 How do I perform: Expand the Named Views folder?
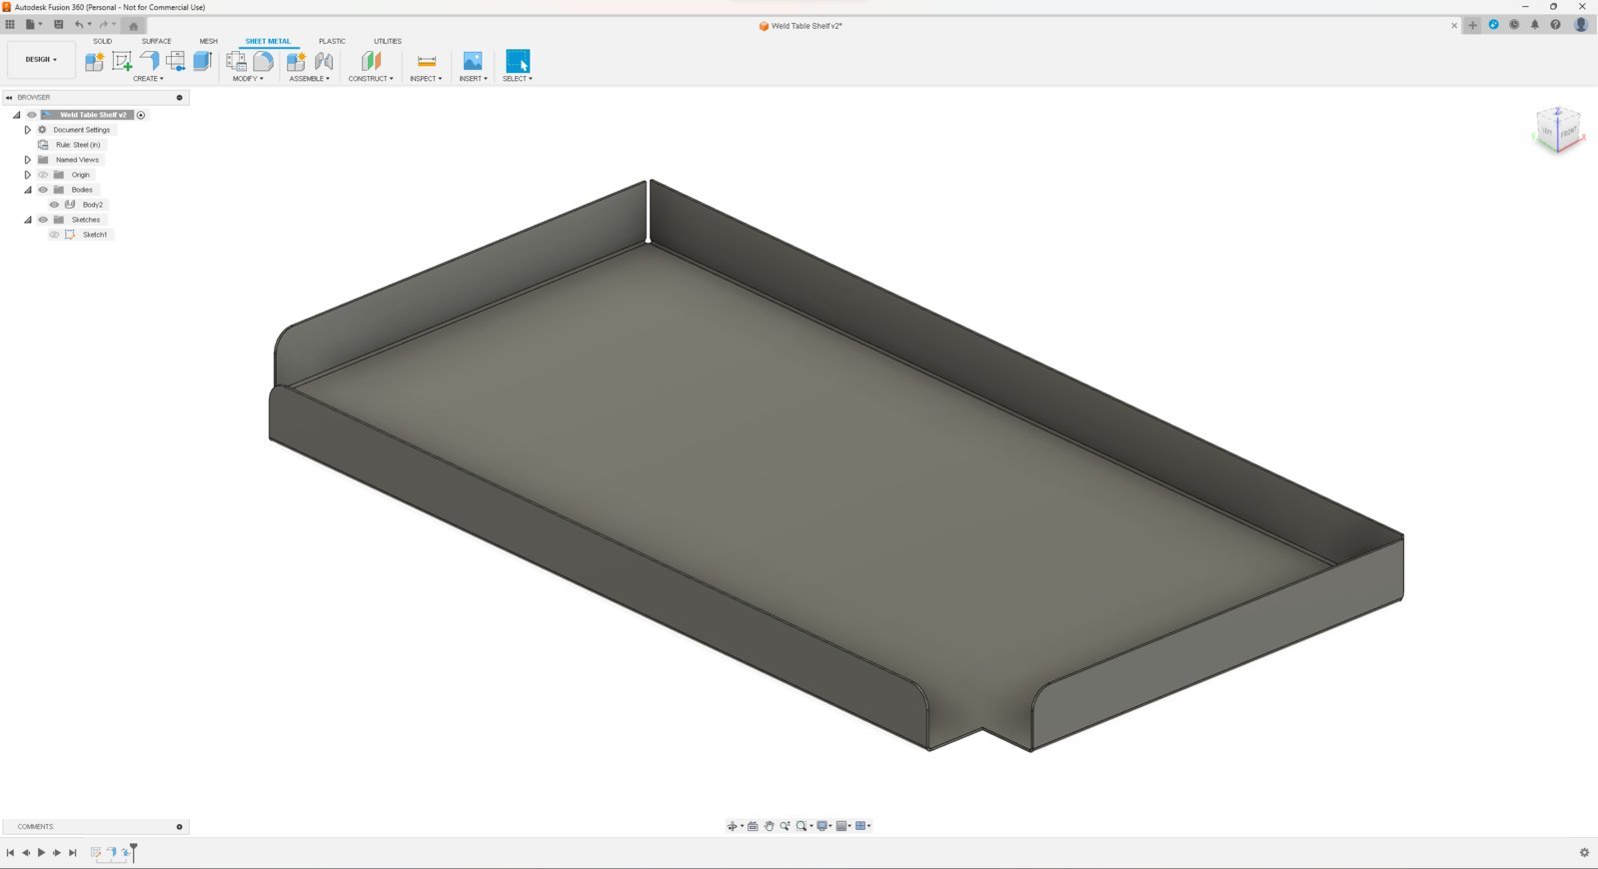28,160
